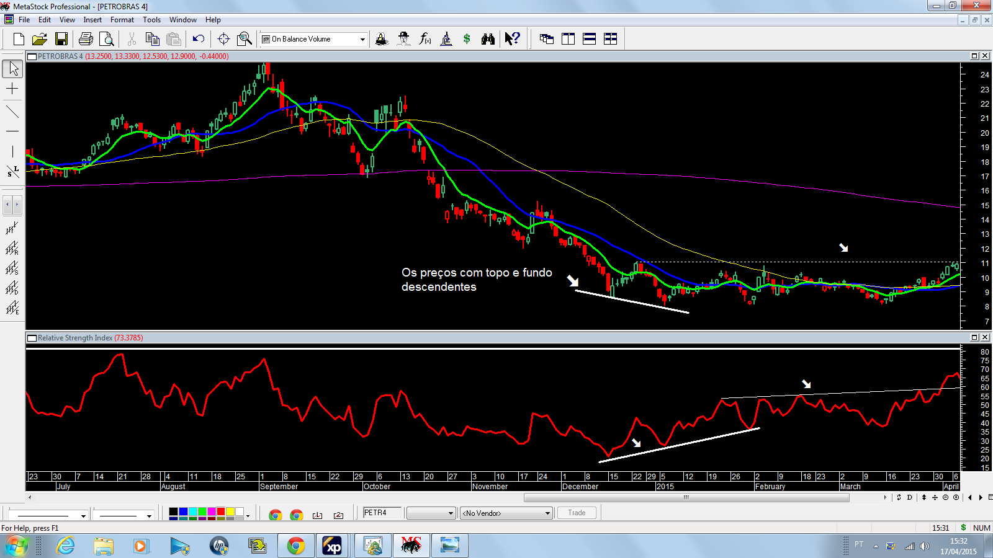The width and height of the screenshot is (993, 558).
Task: Select the crosshair drawing tool in sidebar
Action: pyautogui.click(x=12, y=89)
